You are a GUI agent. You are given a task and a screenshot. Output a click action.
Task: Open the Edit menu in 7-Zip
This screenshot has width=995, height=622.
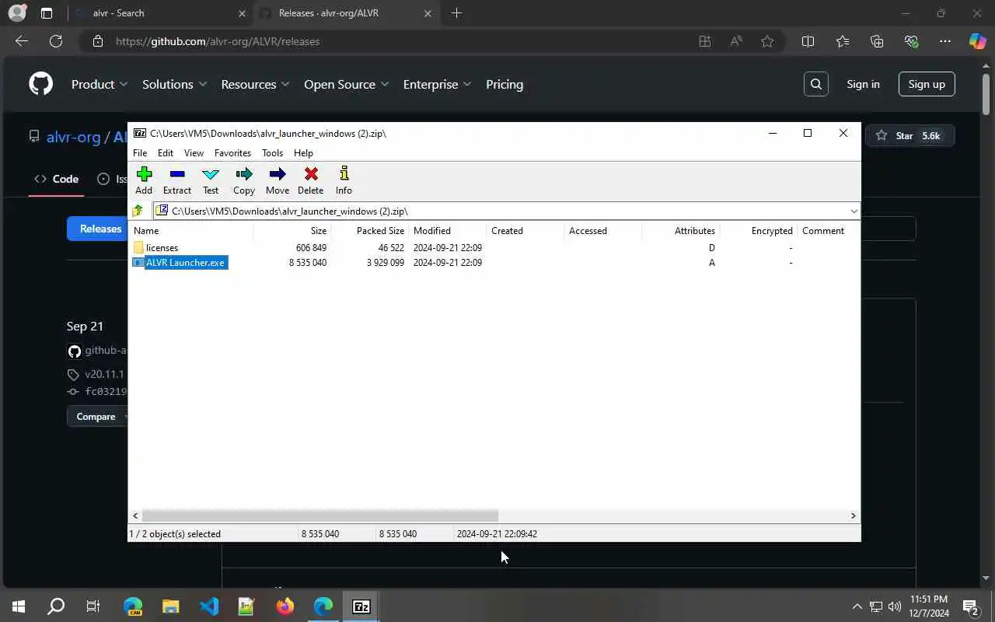[x=166, y=153]
